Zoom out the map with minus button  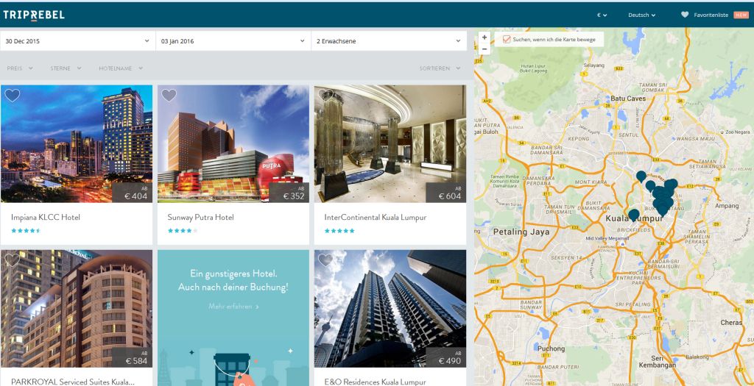[485, 49]
